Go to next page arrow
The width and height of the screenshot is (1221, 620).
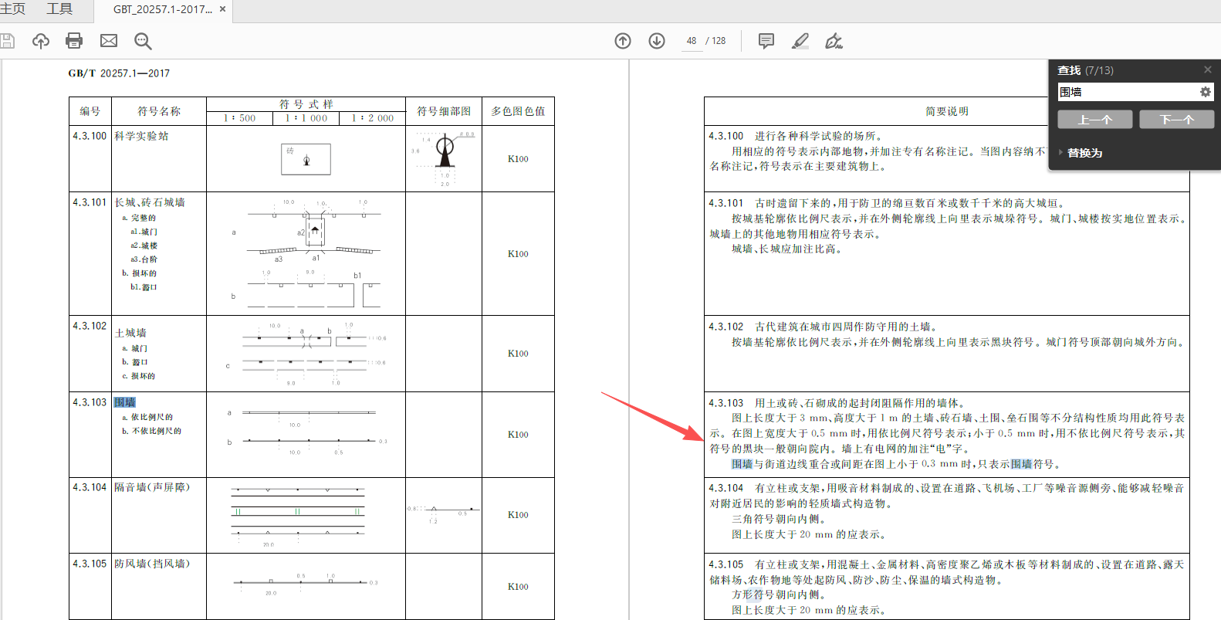[x=657, y=41]
